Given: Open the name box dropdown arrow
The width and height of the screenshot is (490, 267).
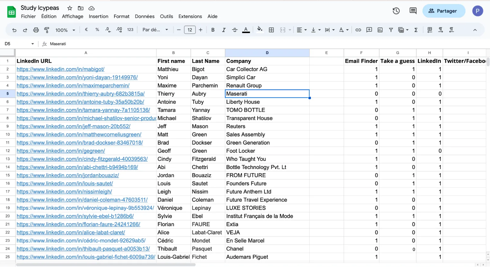Looking at the screenshot, I should click(32, 44).
